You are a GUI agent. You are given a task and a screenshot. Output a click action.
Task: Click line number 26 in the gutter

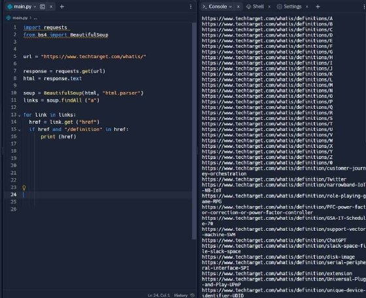tap(14, 209)
